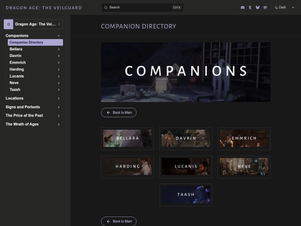Open the Bluesky butterfly icon
Screen dimensions: 301x226
[x=258, y=7]
